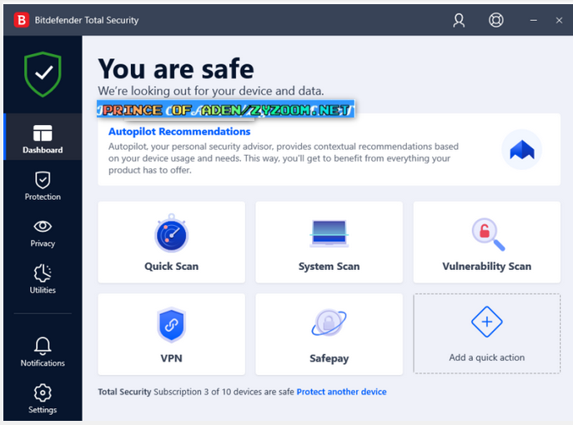Click the Autopilot blue arrow icon

(522, 150)
